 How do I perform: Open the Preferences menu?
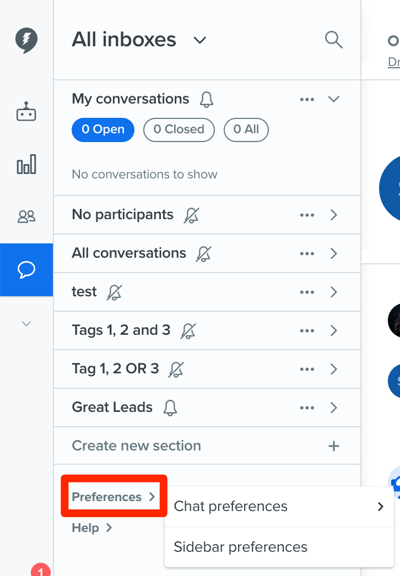(x=113, y=497)
